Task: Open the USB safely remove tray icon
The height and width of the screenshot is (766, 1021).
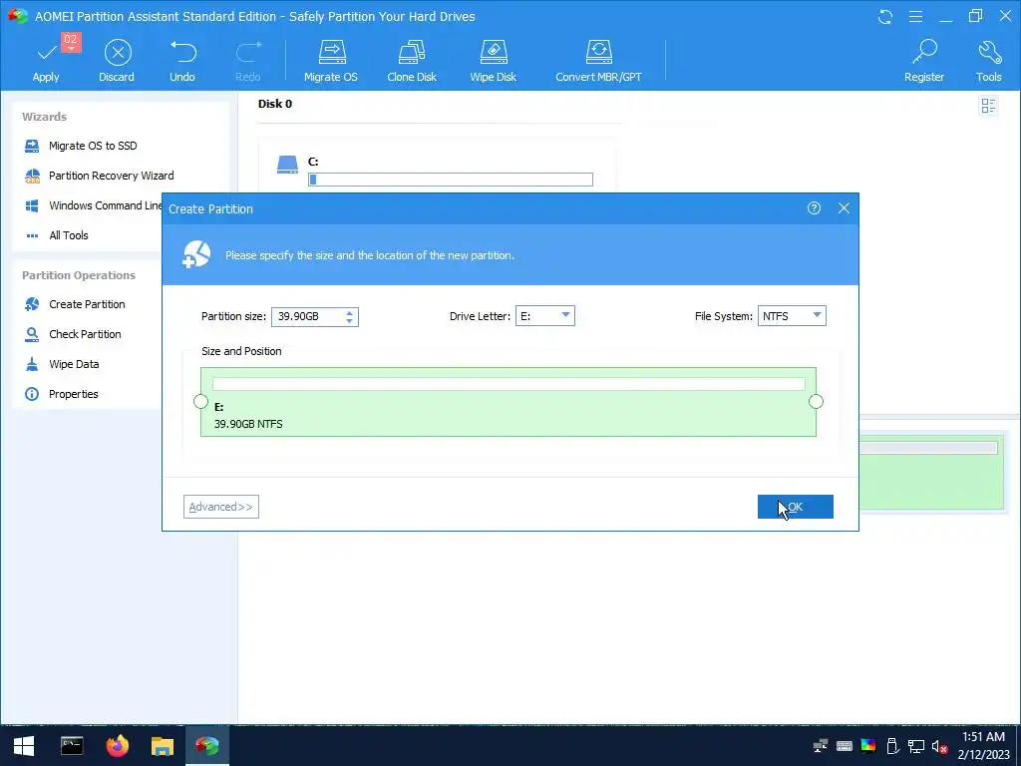Action: pos(892,746)
